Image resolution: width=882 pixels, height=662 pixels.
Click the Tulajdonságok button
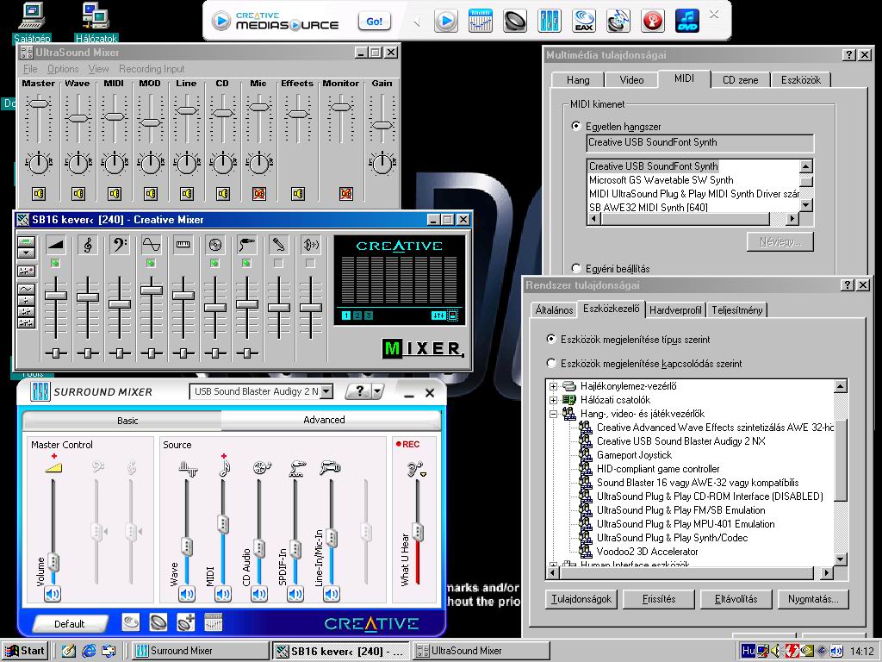coord(581,599)
